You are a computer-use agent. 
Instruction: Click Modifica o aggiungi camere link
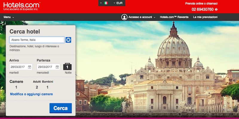[x=31, y=94]
